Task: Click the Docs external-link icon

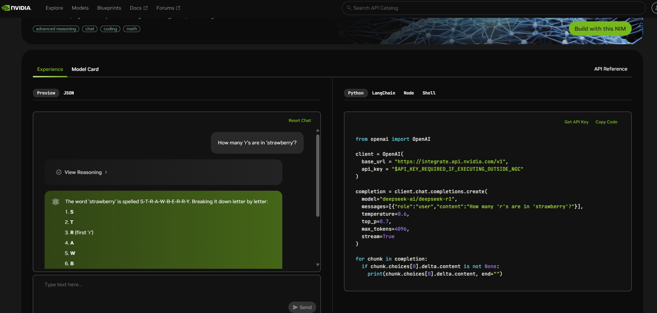Action: coord(146,8)
